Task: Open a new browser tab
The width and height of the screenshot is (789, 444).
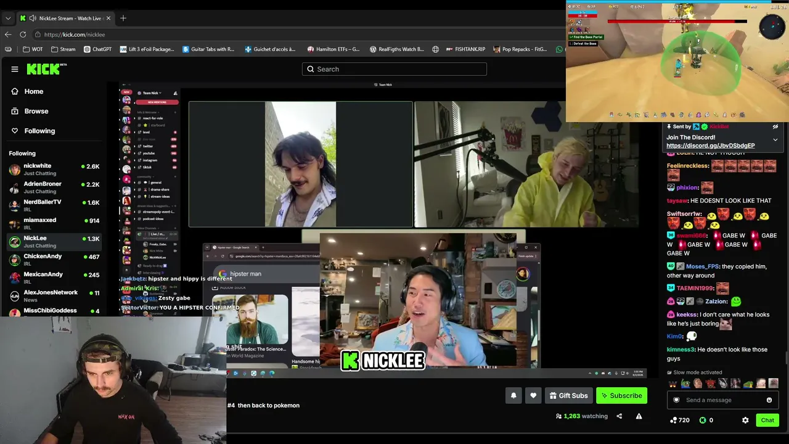Action: pyautogui.click(x=123, y=18)
